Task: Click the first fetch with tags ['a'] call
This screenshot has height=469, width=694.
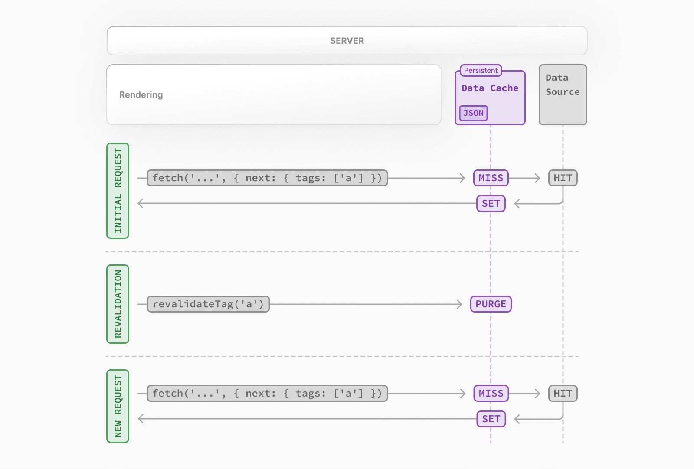Action: point(267,178)
